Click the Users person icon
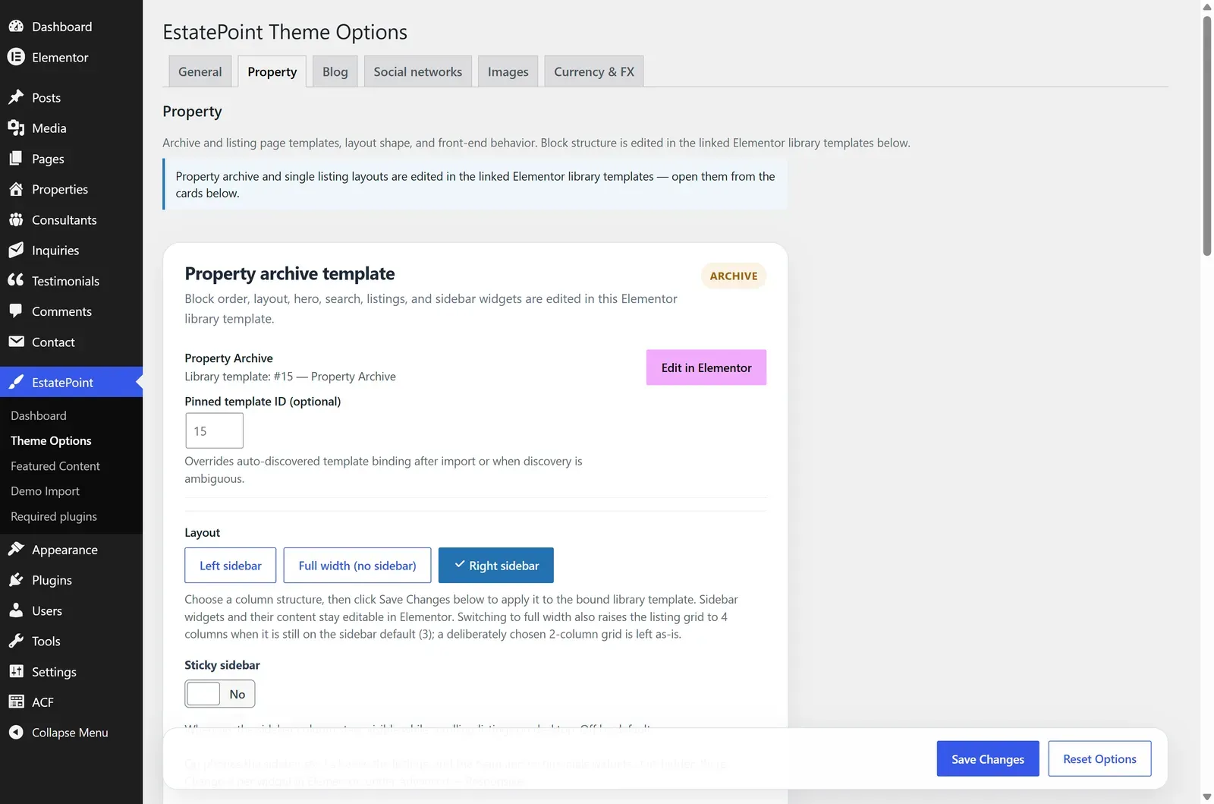1214x804 pixels. click(16, 610)
